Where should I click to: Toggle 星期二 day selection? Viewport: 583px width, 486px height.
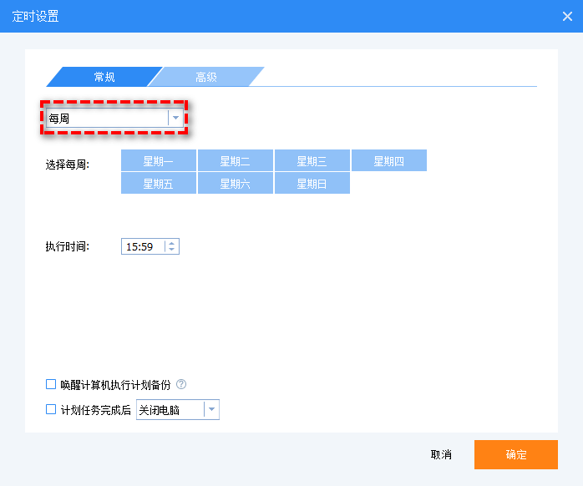point(236,160)
